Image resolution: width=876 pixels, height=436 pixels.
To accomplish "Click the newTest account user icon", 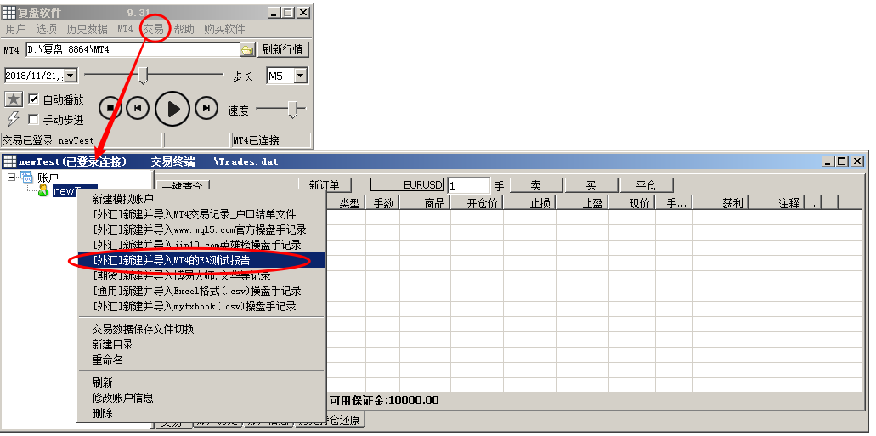I will tap(43, 191).
